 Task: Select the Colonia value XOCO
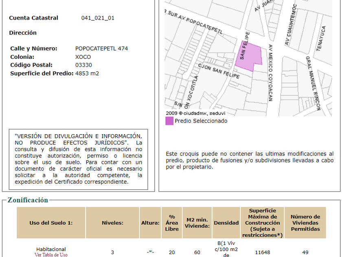point(83,57)
